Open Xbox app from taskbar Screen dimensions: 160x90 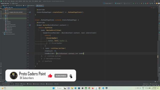pos(86,88)
